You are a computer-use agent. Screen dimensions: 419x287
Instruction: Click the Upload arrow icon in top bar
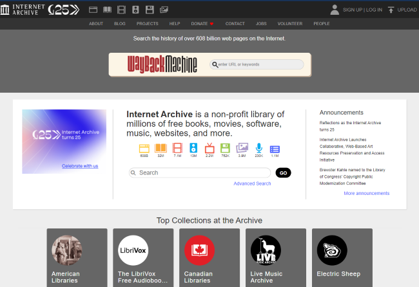click(x=391, y=10)
